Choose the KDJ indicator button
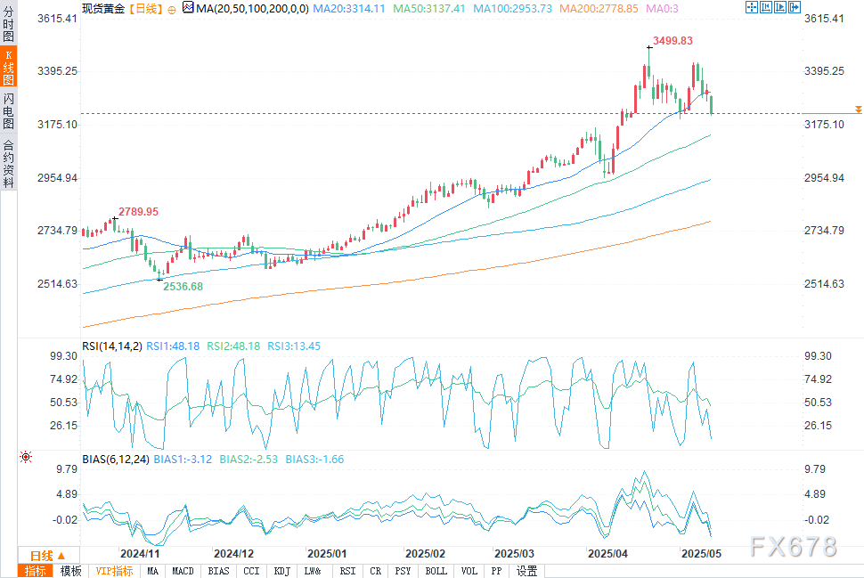This screenshot has width=864, height=578. coord(281,571)
